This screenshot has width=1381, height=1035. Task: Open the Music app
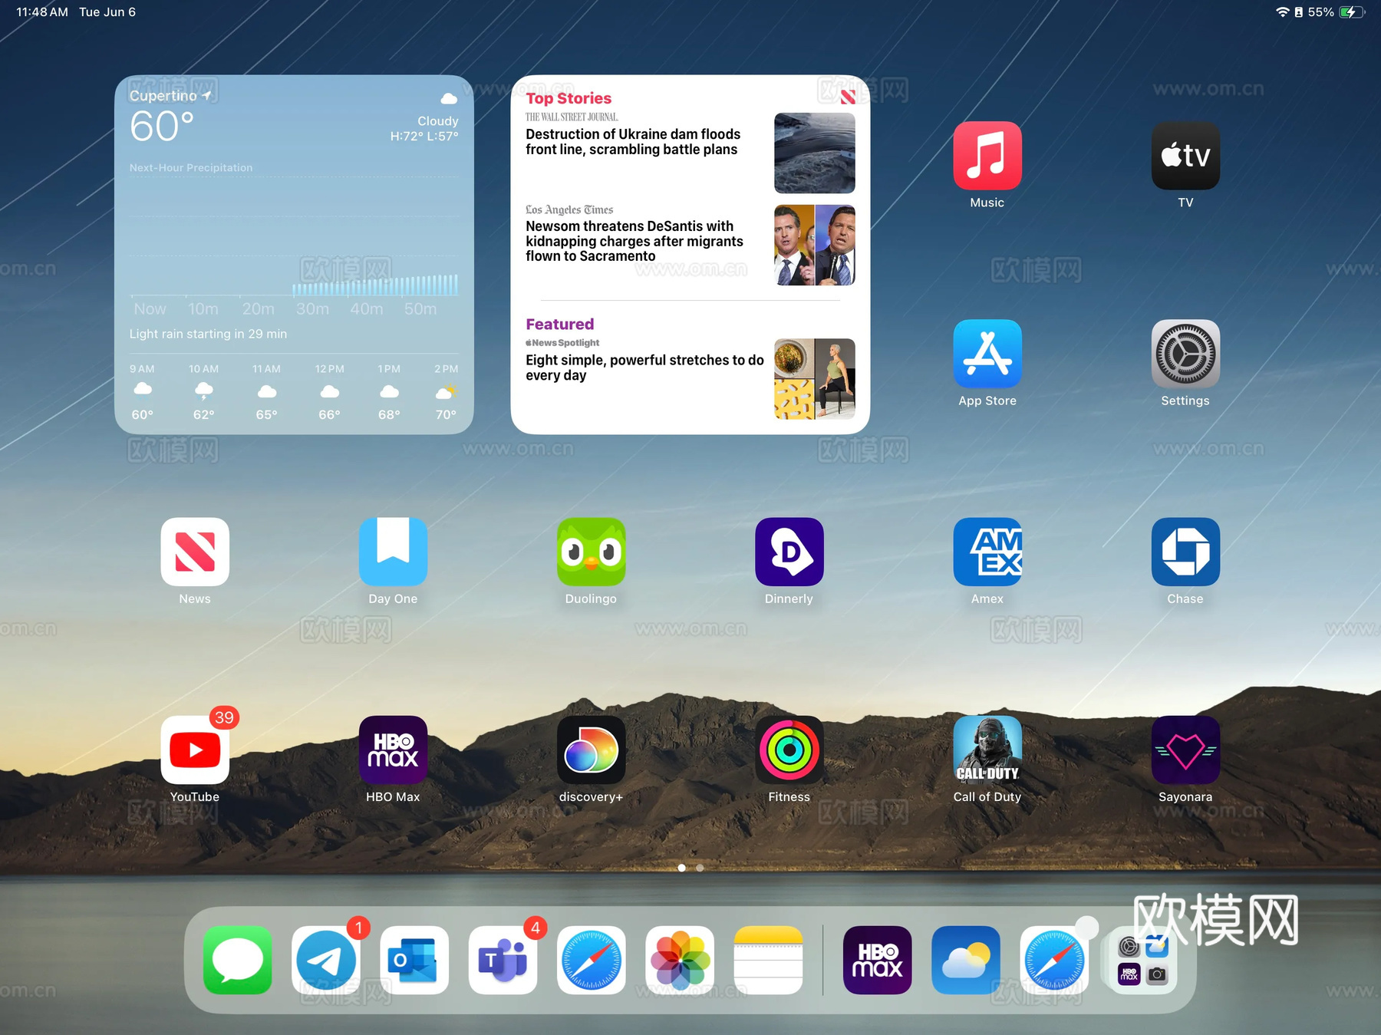(987, 155)
